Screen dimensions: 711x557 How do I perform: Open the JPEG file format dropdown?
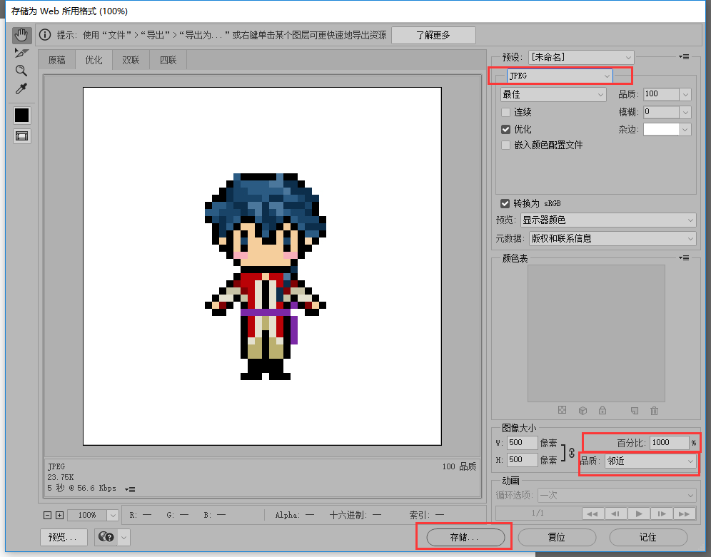tap(560, 76)
